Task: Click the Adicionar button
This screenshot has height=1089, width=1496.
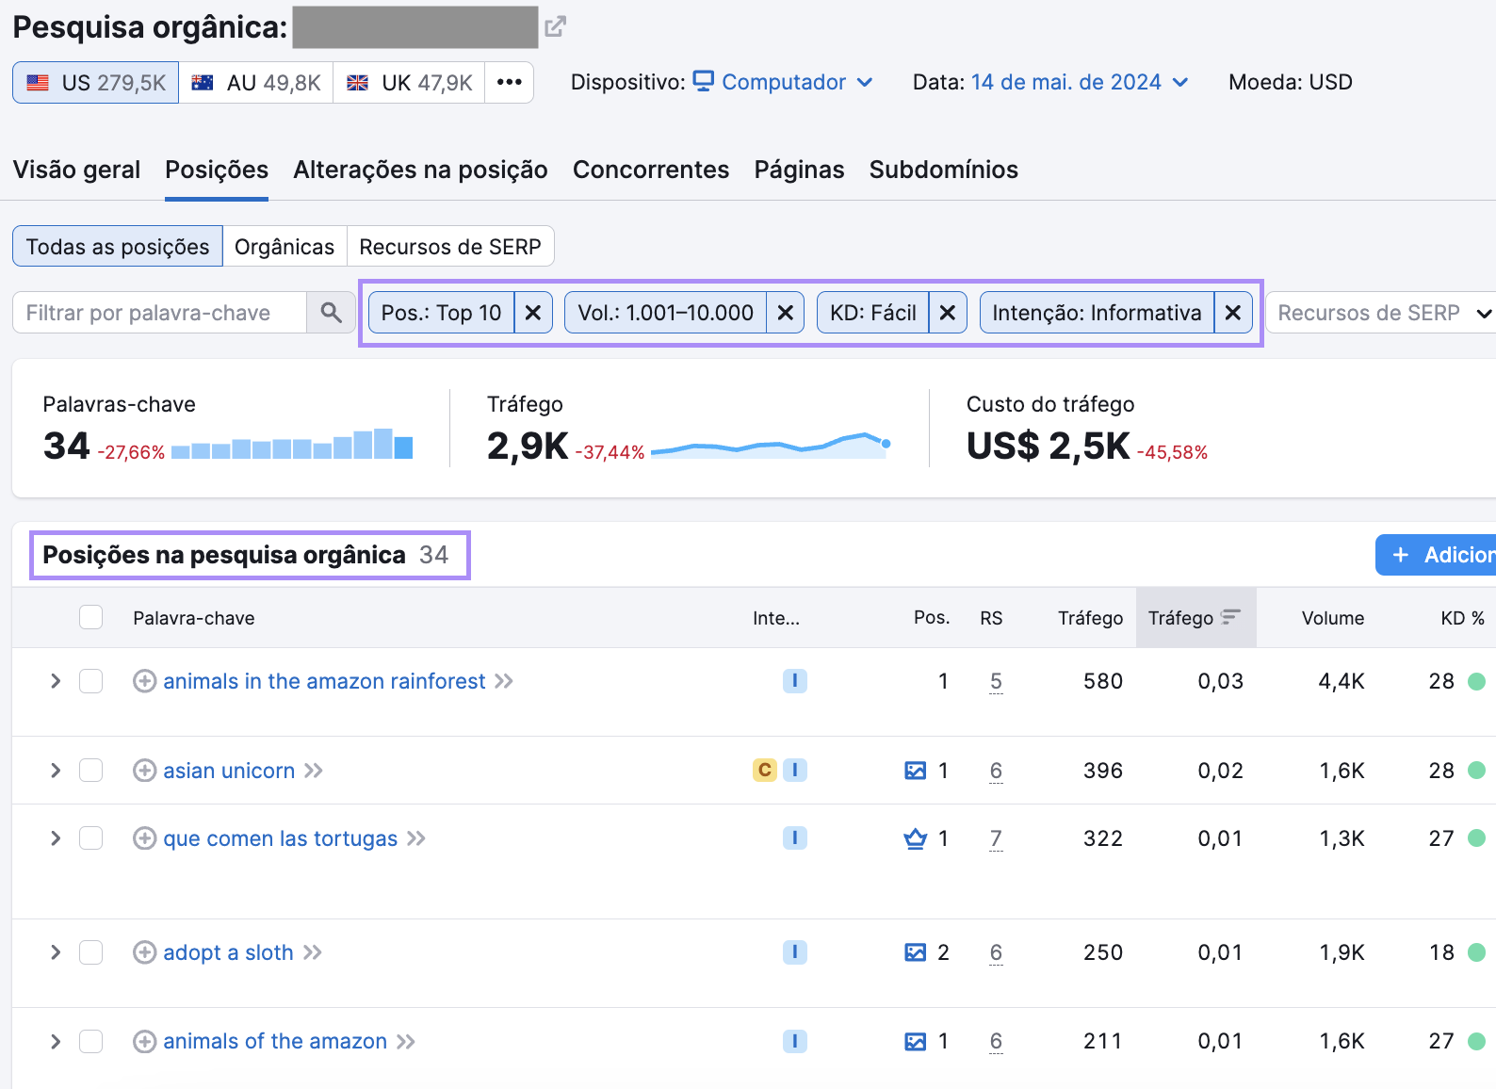Action: (1436, 555)
